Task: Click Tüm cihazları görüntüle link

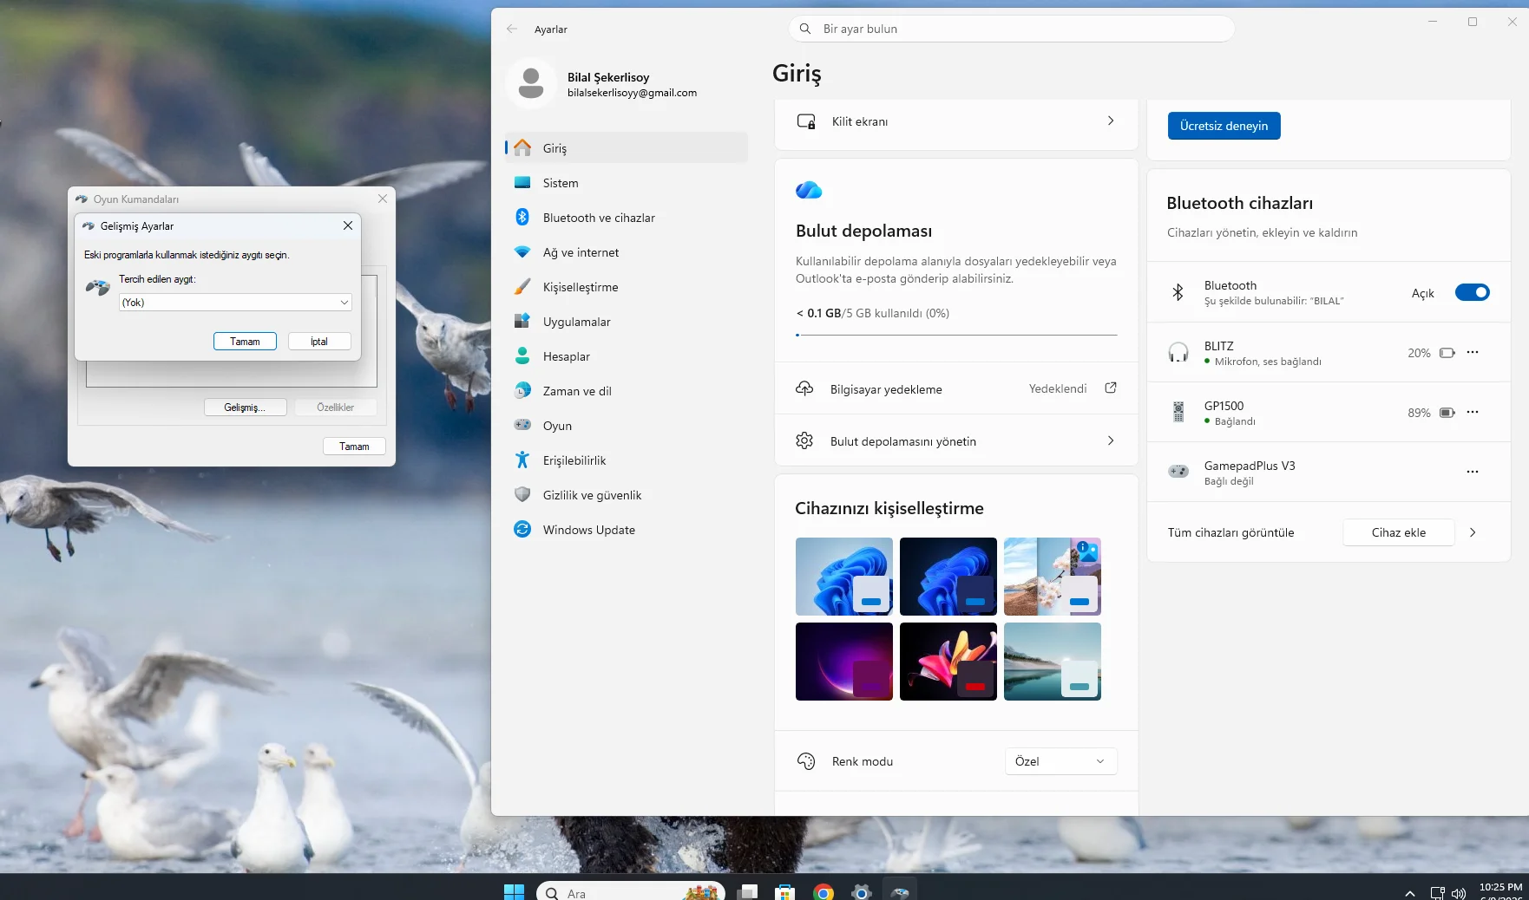Action: [x=1230, y=532]
